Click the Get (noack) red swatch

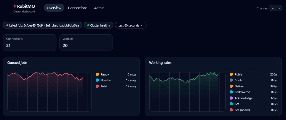(231, 110)
